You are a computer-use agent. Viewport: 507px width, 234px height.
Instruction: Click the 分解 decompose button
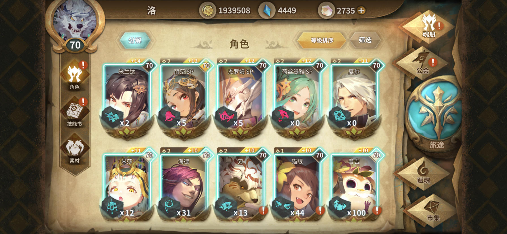pos(135,40)
